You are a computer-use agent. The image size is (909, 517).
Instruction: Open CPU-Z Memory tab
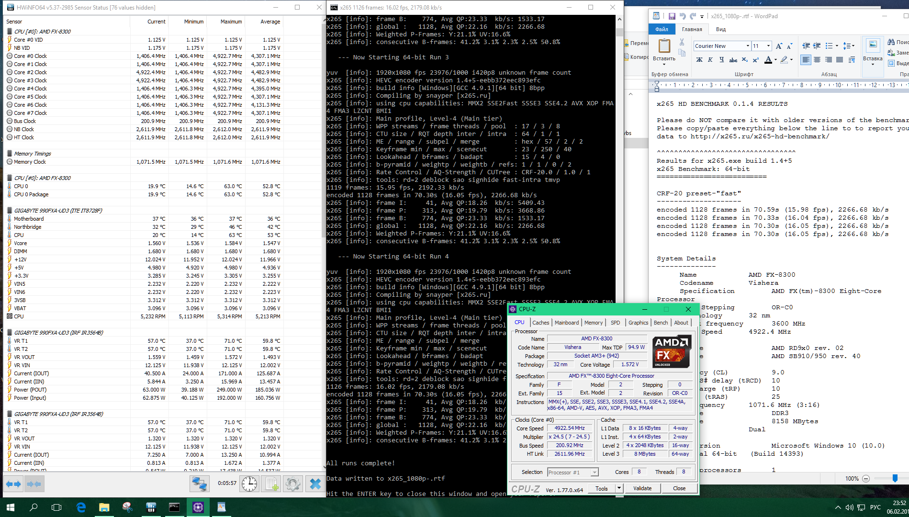[594, 323]
